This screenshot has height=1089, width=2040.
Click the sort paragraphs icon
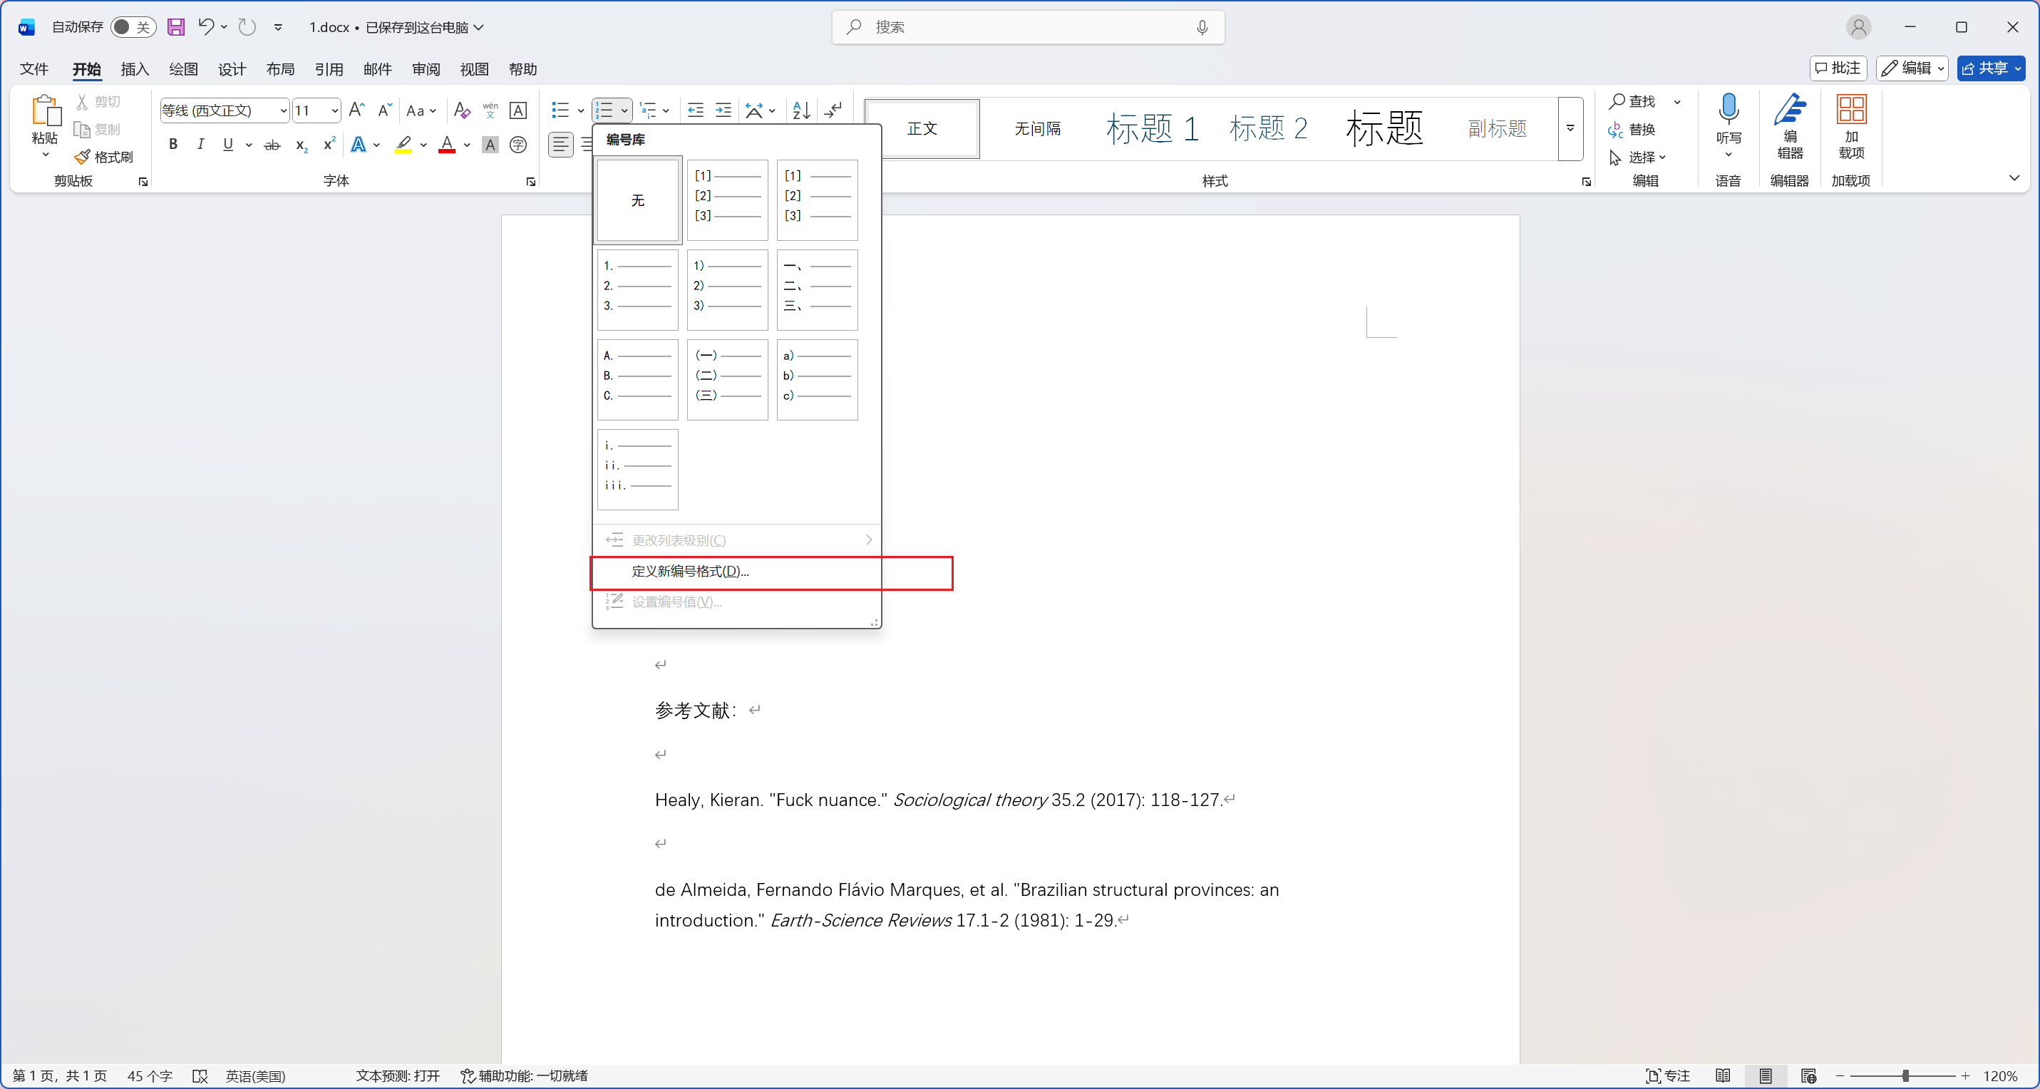(x=800, y=110)
